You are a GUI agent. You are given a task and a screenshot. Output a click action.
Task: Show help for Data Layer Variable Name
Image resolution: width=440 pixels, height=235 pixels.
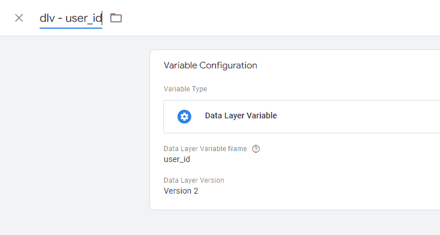pyautogui.click(x=256, y=148)
